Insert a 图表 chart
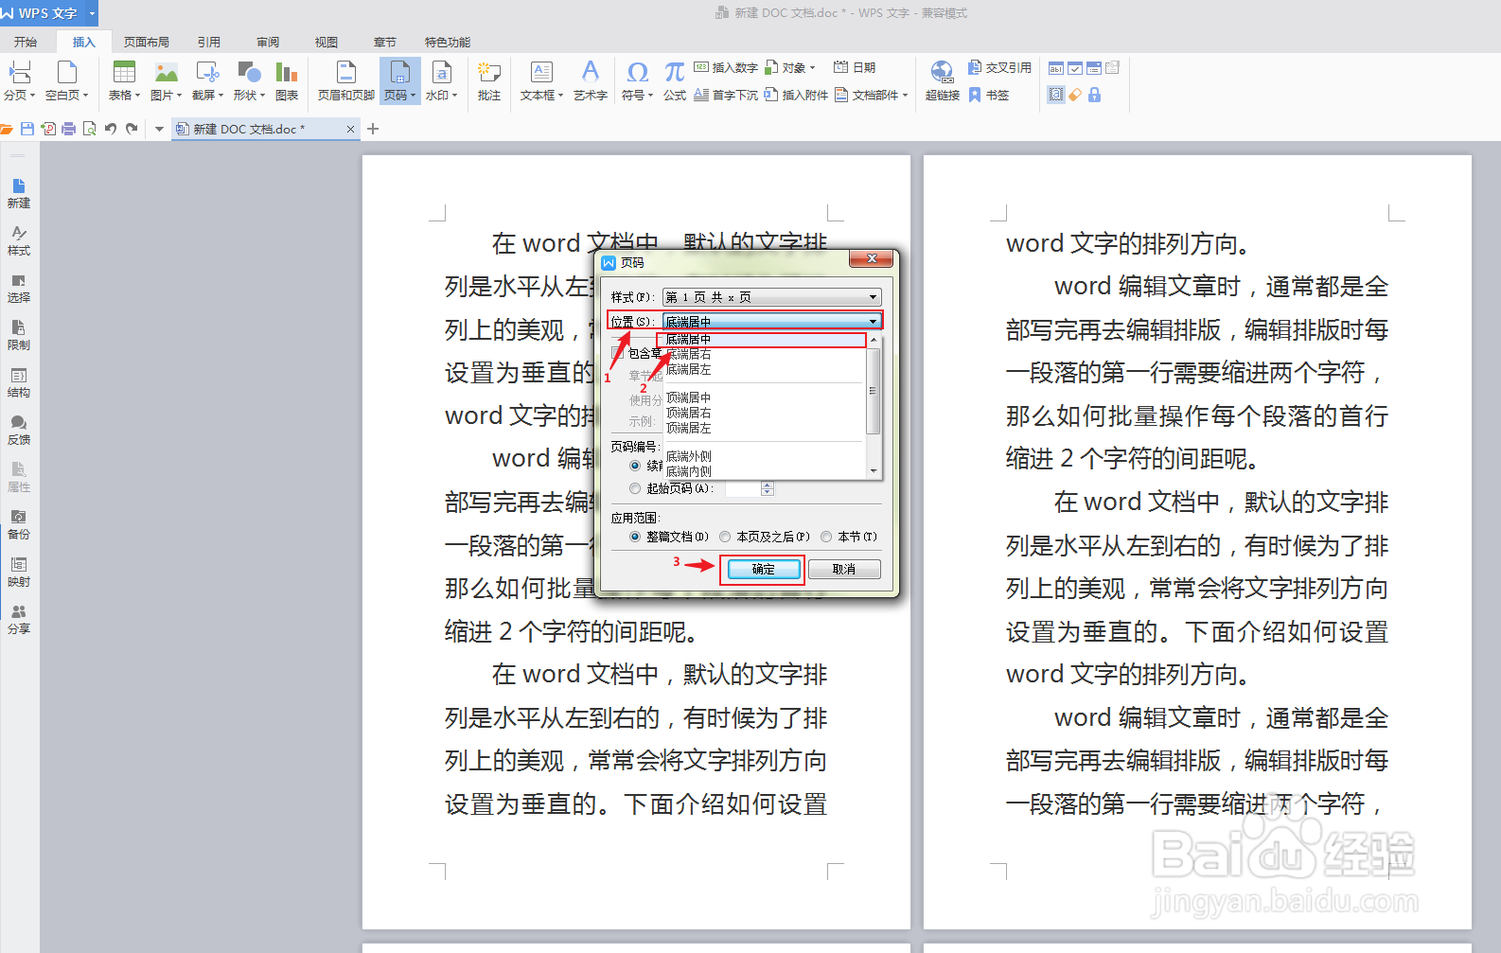The image size is (1501, 953). tap(287, 80)
